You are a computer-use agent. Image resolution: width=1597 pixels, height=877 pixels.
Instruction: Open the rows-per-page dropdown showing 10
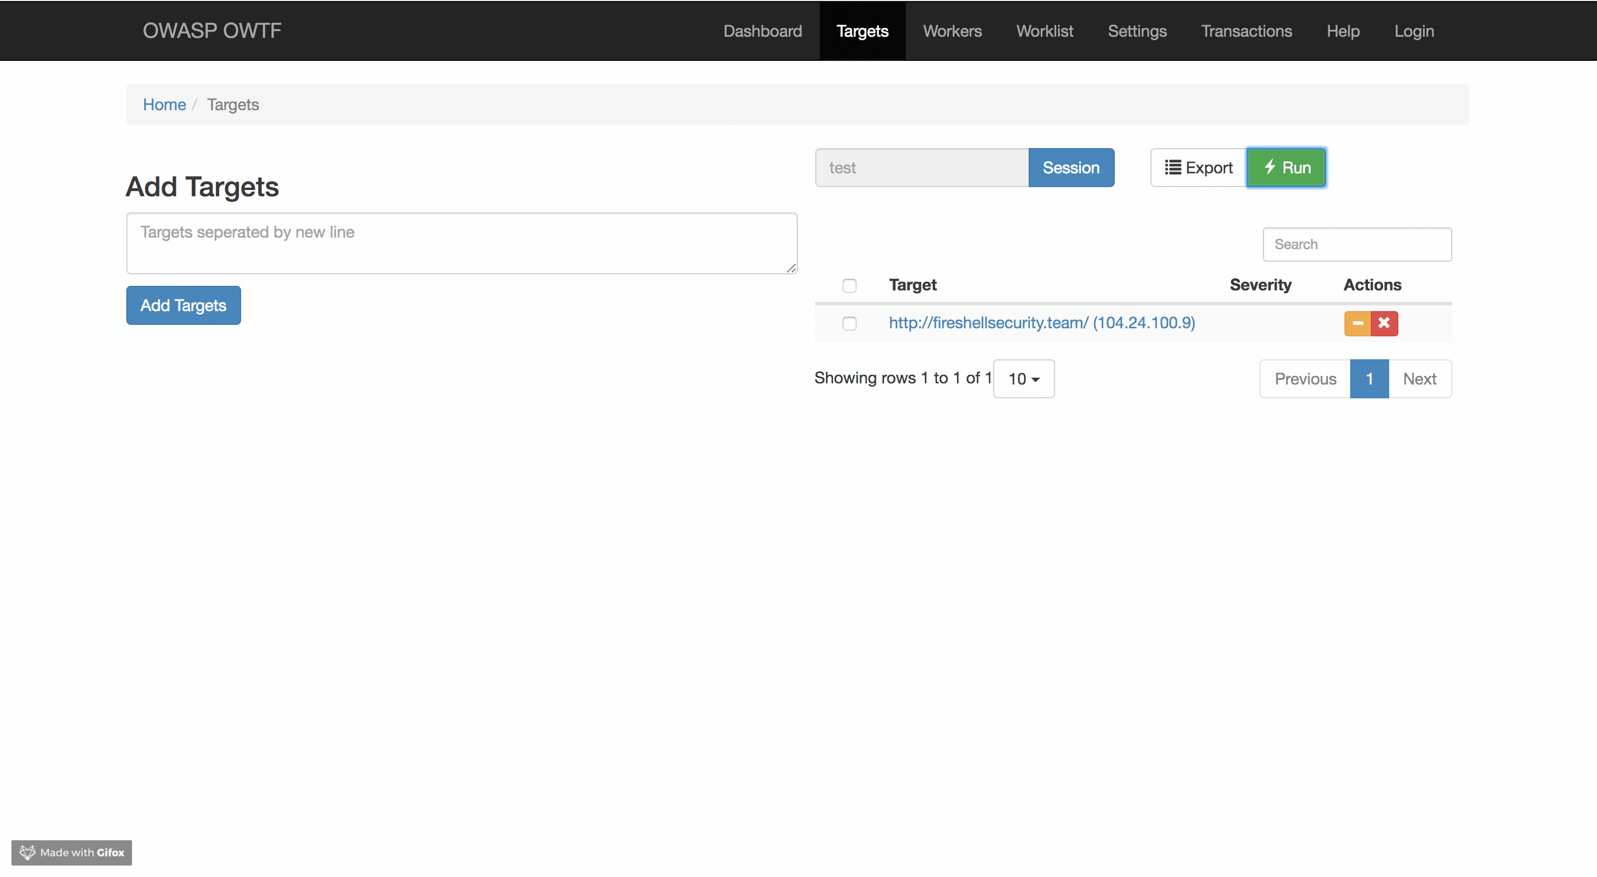(x=1024, y=379)
